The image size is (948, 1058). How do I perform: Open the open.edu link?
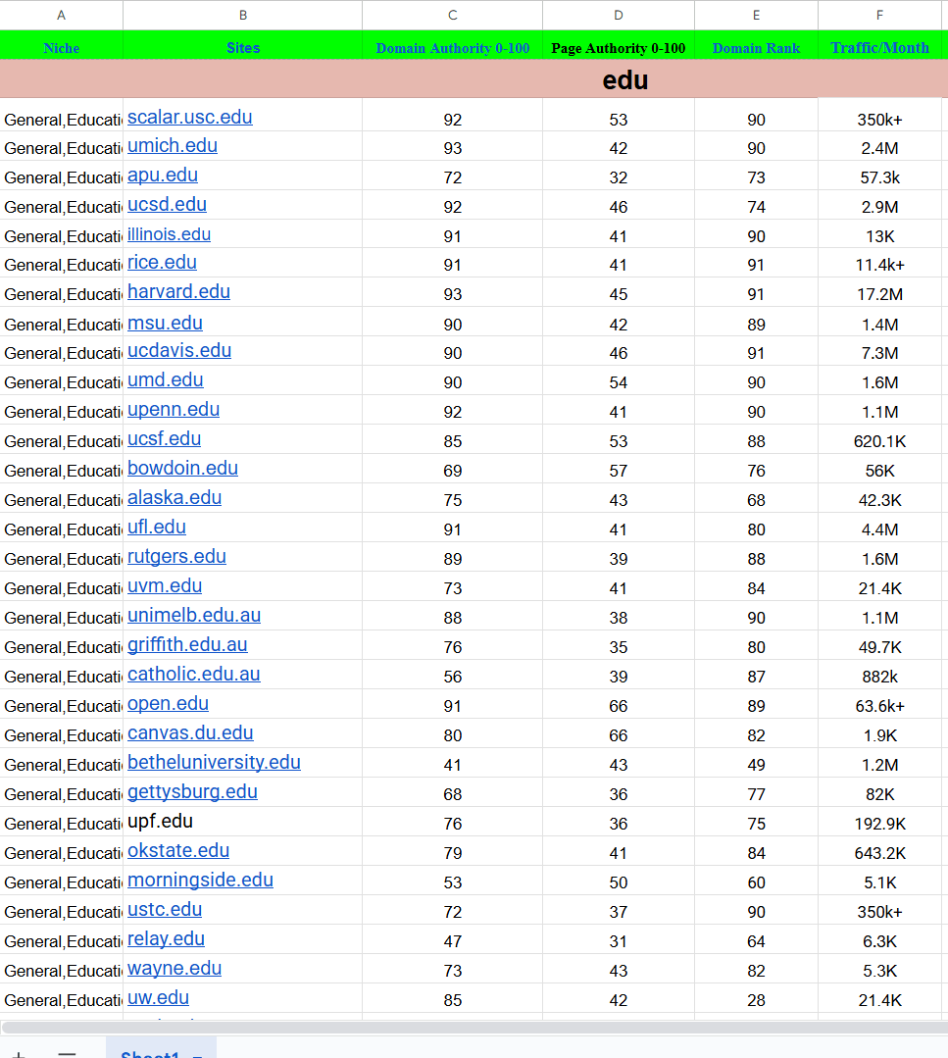(x=168, y=704)
